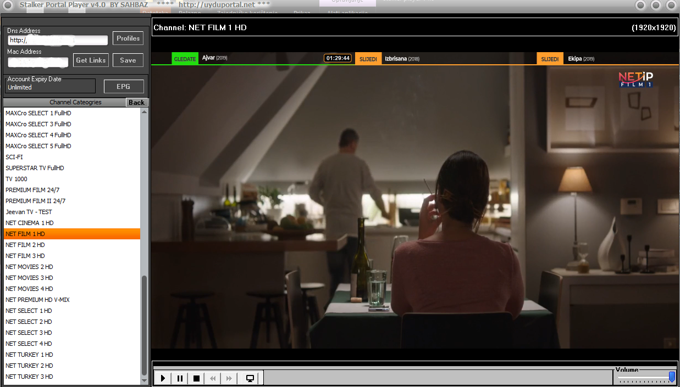This screenshot has width=680, height=387.
Task: Select NET SELECT 2 HD channel
Action: tap(72, 322)
